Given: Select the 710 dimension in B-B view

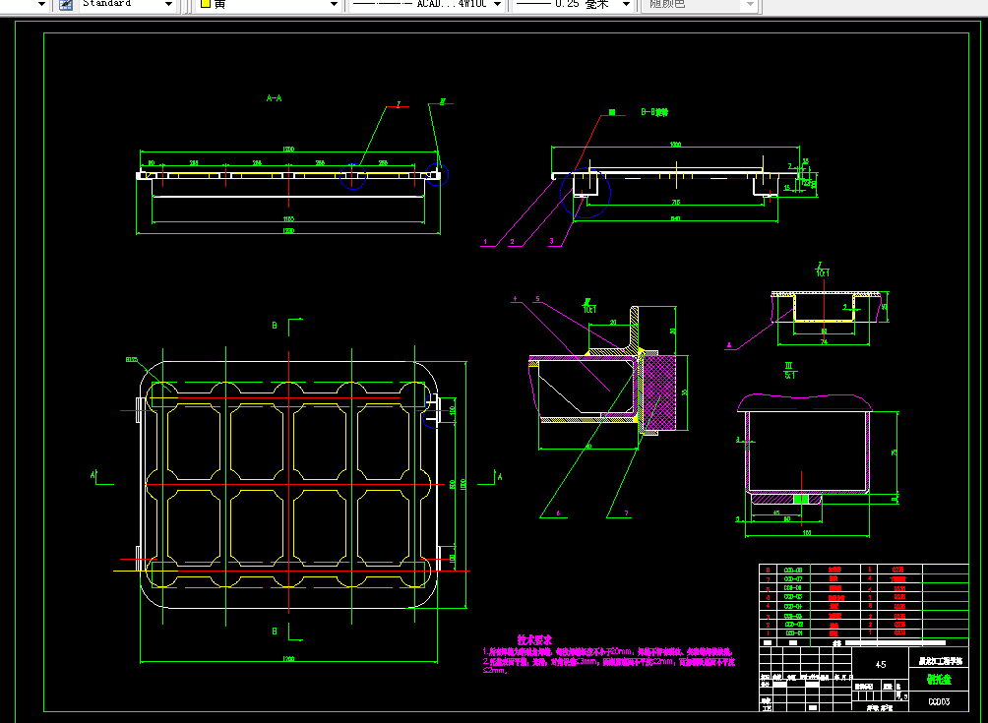Looking at the screenshot, I should [x=675, y=203].
